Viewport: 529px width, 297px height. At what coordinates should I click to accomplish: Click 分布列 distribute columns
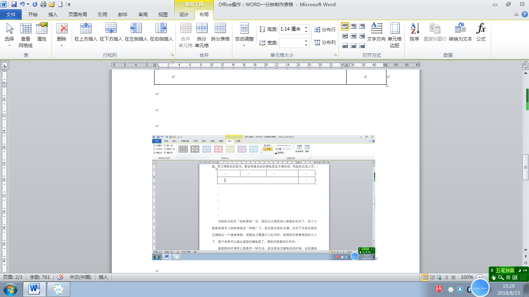pos(325,43)
